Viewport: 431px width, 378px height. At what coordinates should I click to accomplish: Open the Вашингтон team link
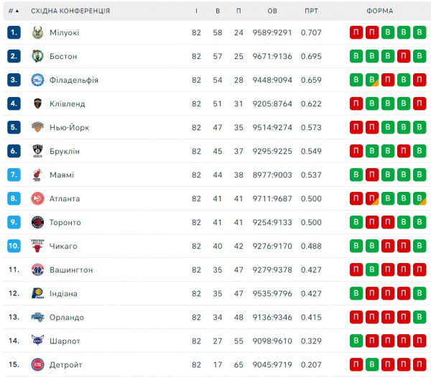coord(71,269)
